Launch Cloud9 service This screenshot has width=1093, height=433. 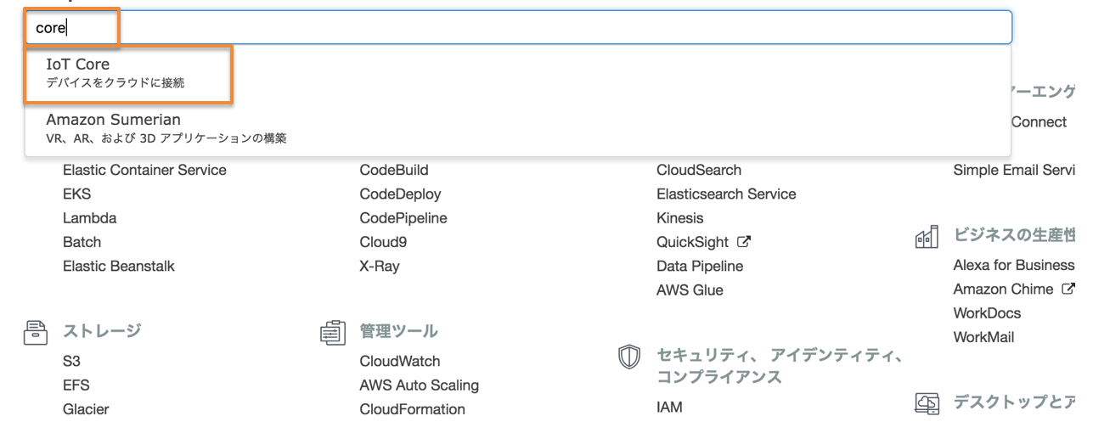[383, 242]
